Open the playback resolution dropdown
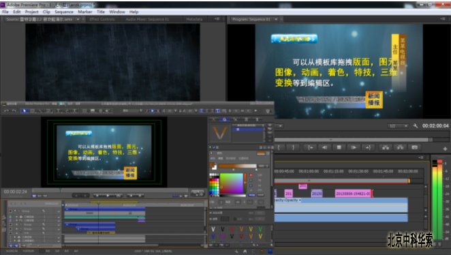The height and width of the screenshot is (255, 451). tap(398, 126)
